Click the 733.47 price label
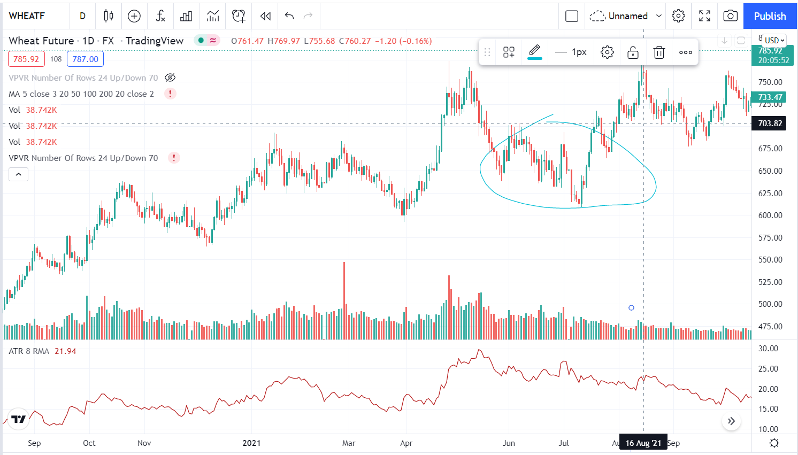Viewport: 798px width, 455px height. point(770,97)
